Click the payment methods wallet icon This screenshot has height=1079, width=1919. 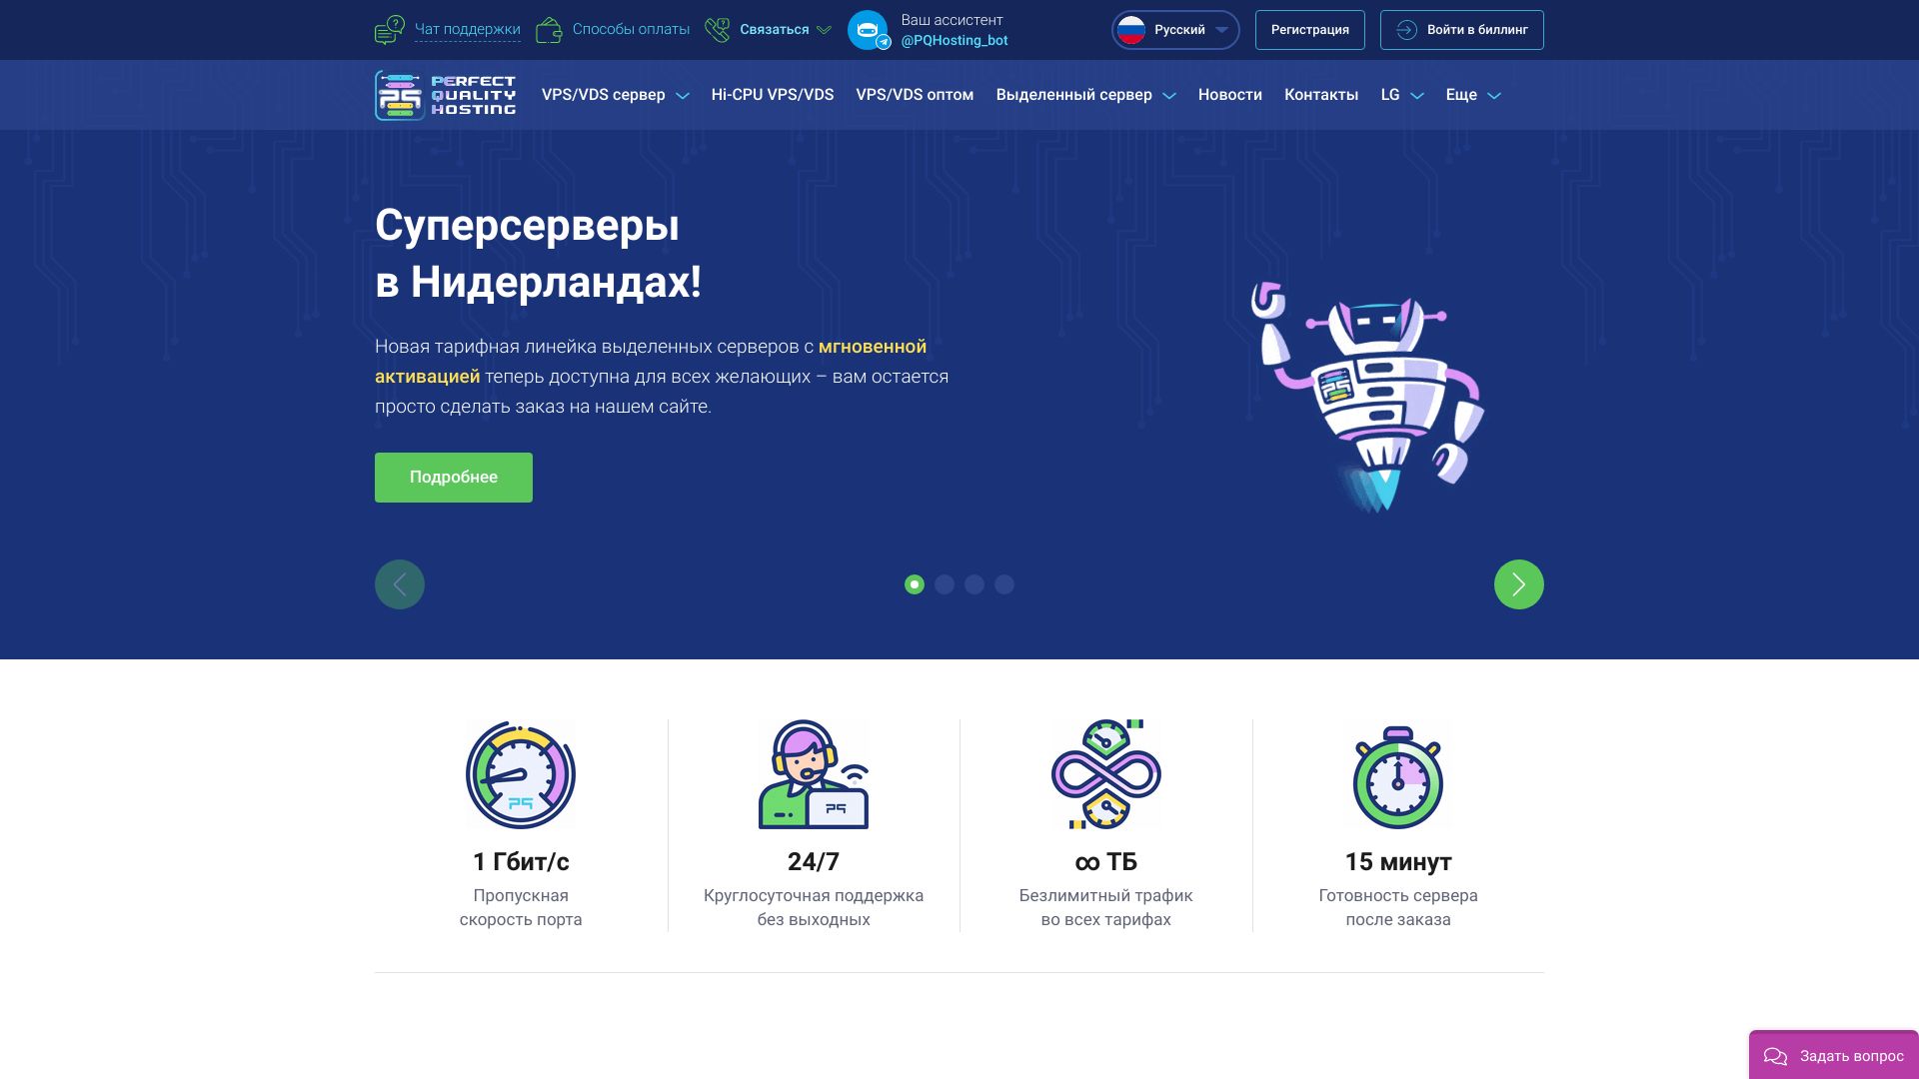click(x=549, y=30)
